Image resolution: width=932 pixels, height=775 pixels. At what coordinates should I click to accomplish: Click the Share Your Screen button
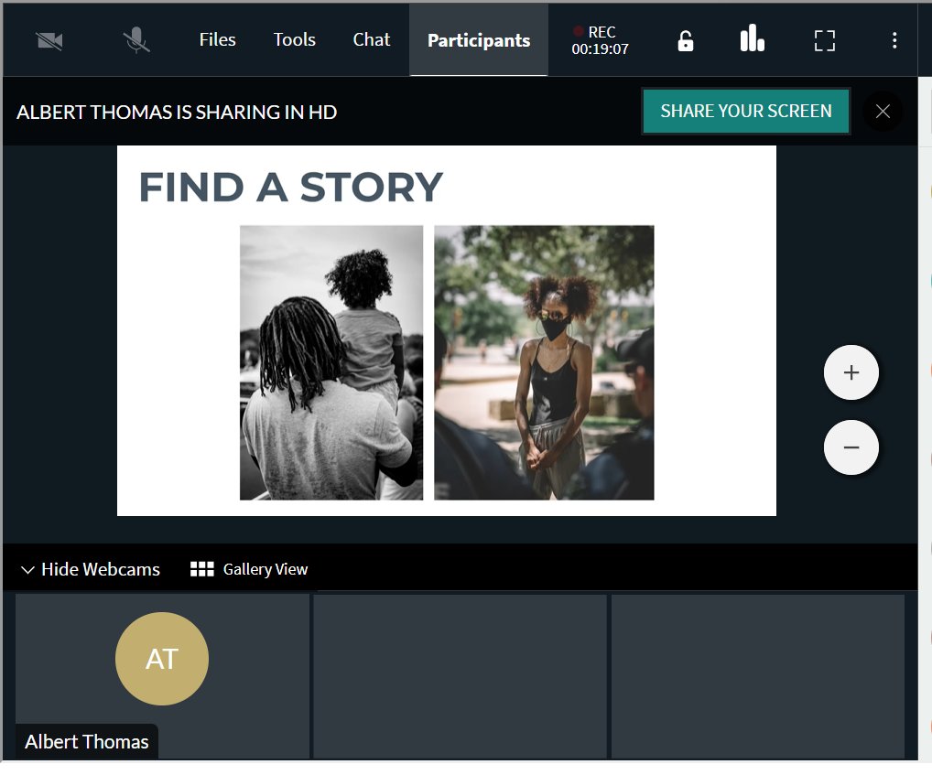pos(746,111)
